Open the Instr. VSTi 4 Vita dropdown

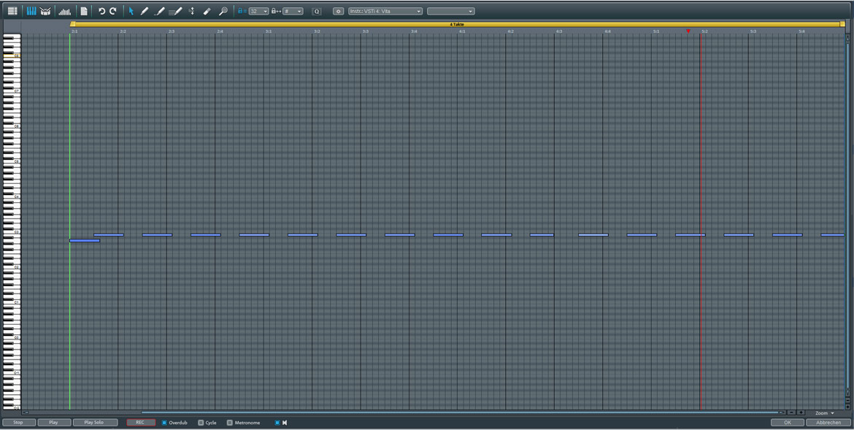(385, 11)
